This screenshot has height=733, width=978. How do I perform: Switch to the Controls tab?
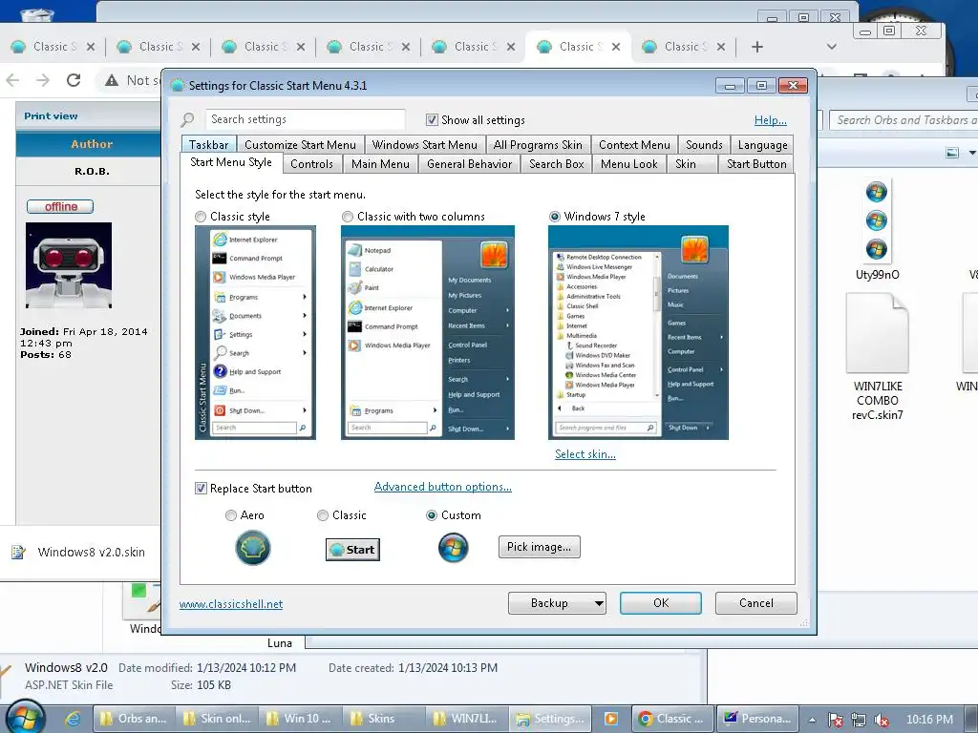[311, 164]
